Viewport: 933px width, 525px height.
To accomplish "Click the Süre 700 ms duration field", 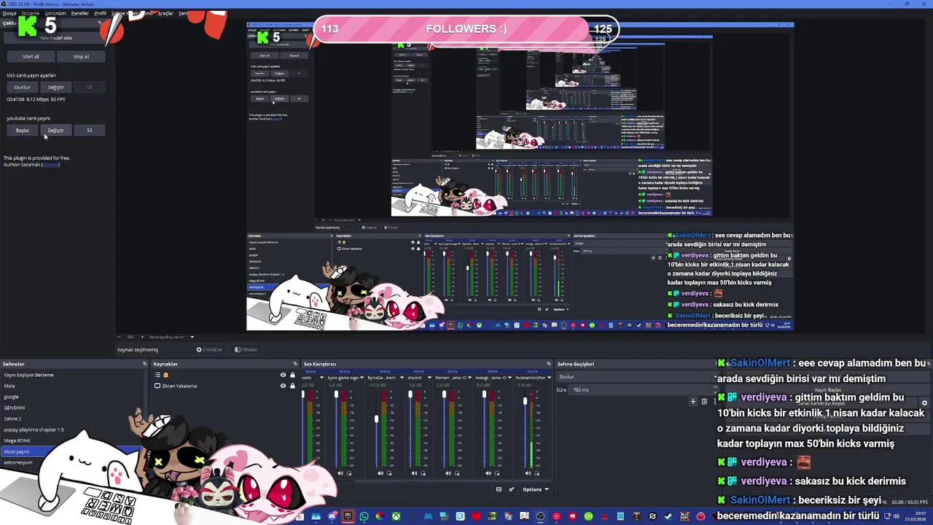I will tap(640, 390).
